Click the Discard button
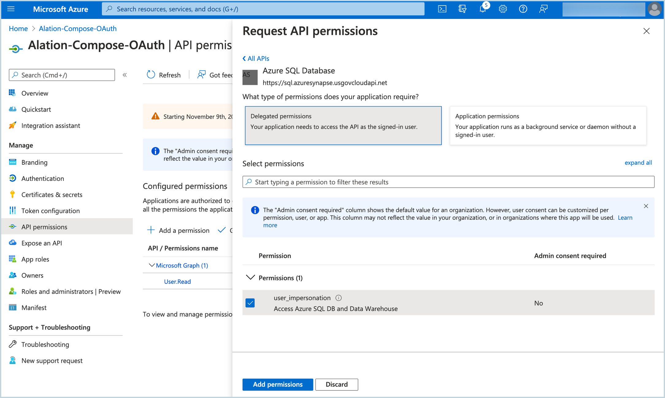665x398 pixels. pos(336,384)
